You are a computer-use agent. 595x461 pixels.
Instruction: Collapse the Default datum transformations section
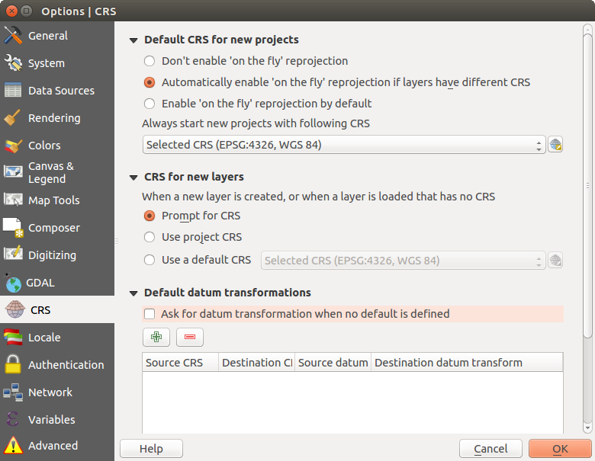(x=134, y=293)
